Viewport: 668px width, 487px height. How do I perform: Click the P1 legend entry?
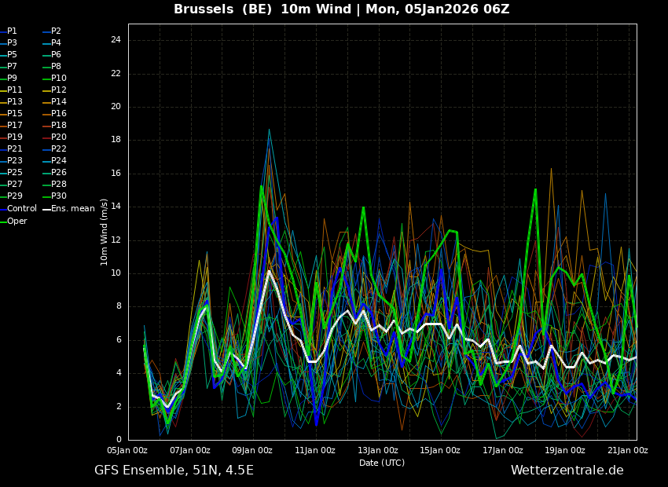pyautogui.click(x=9, y=31)
